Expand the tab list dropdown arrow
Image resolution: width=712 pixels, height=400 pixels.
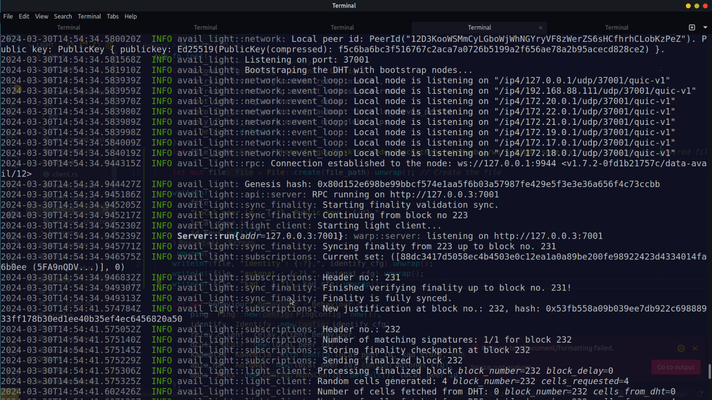[705, 28]
